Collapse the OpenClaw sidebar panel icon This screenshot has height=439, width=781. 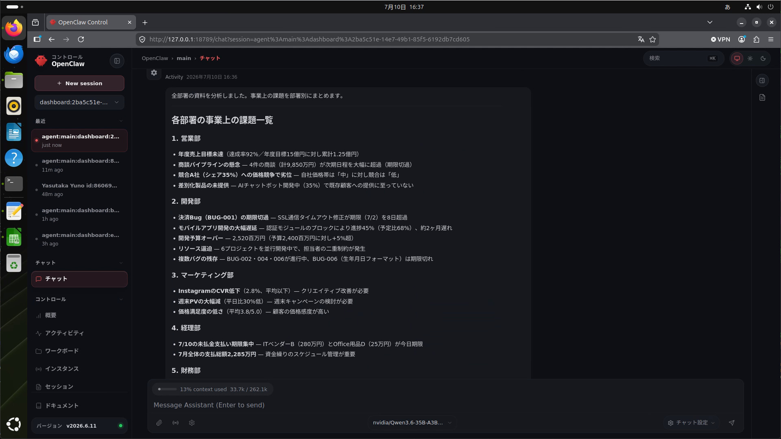[117, 61]
